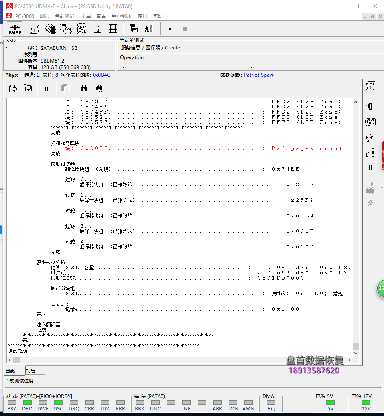Restore the inner MDI child window
Image resolution: width=384 pixels, height=416 pixels.
tap(372, 16)
